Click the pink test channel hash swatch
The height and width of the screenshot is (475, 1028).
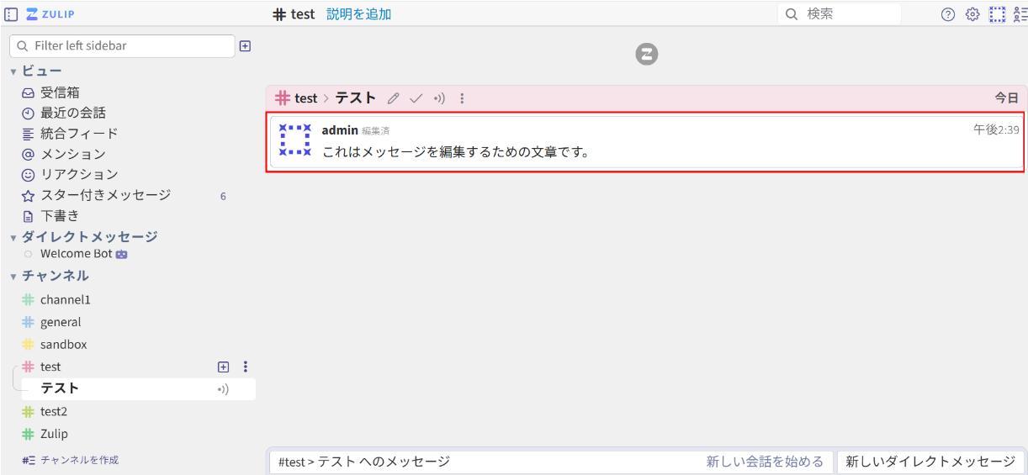click(x=29, y=367)
